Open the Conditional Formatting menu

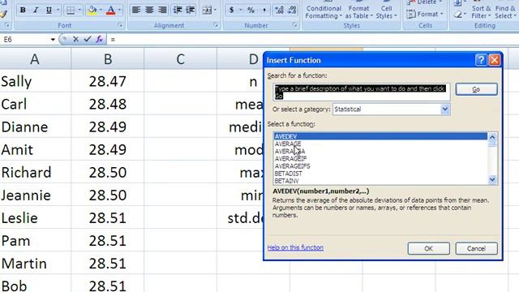324,11
